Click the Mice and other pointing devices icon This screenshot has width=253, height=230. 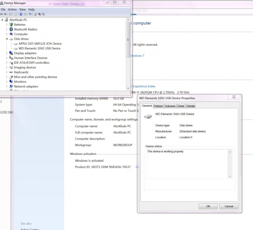(11, 77)
